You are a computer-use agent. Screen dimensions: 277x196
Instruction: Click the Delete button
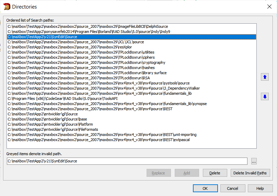coord(215,173)
